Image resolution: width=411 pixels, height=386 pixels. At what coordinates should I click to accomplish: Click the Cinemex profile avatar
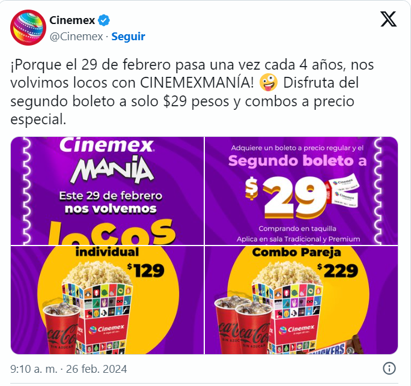pyautogui.click(x=28, y=28)
